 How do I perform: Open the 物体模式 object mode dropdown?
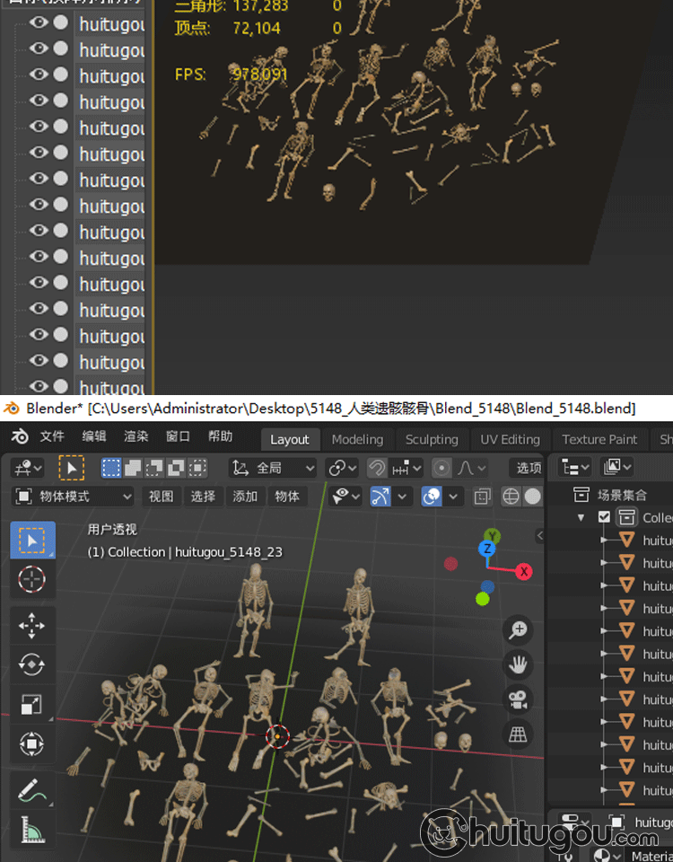click(74, 497)
